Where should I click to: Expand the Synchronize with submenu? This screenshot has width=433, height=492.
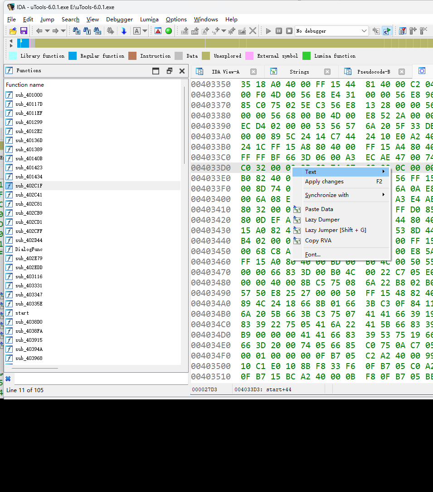click(340, 195)
